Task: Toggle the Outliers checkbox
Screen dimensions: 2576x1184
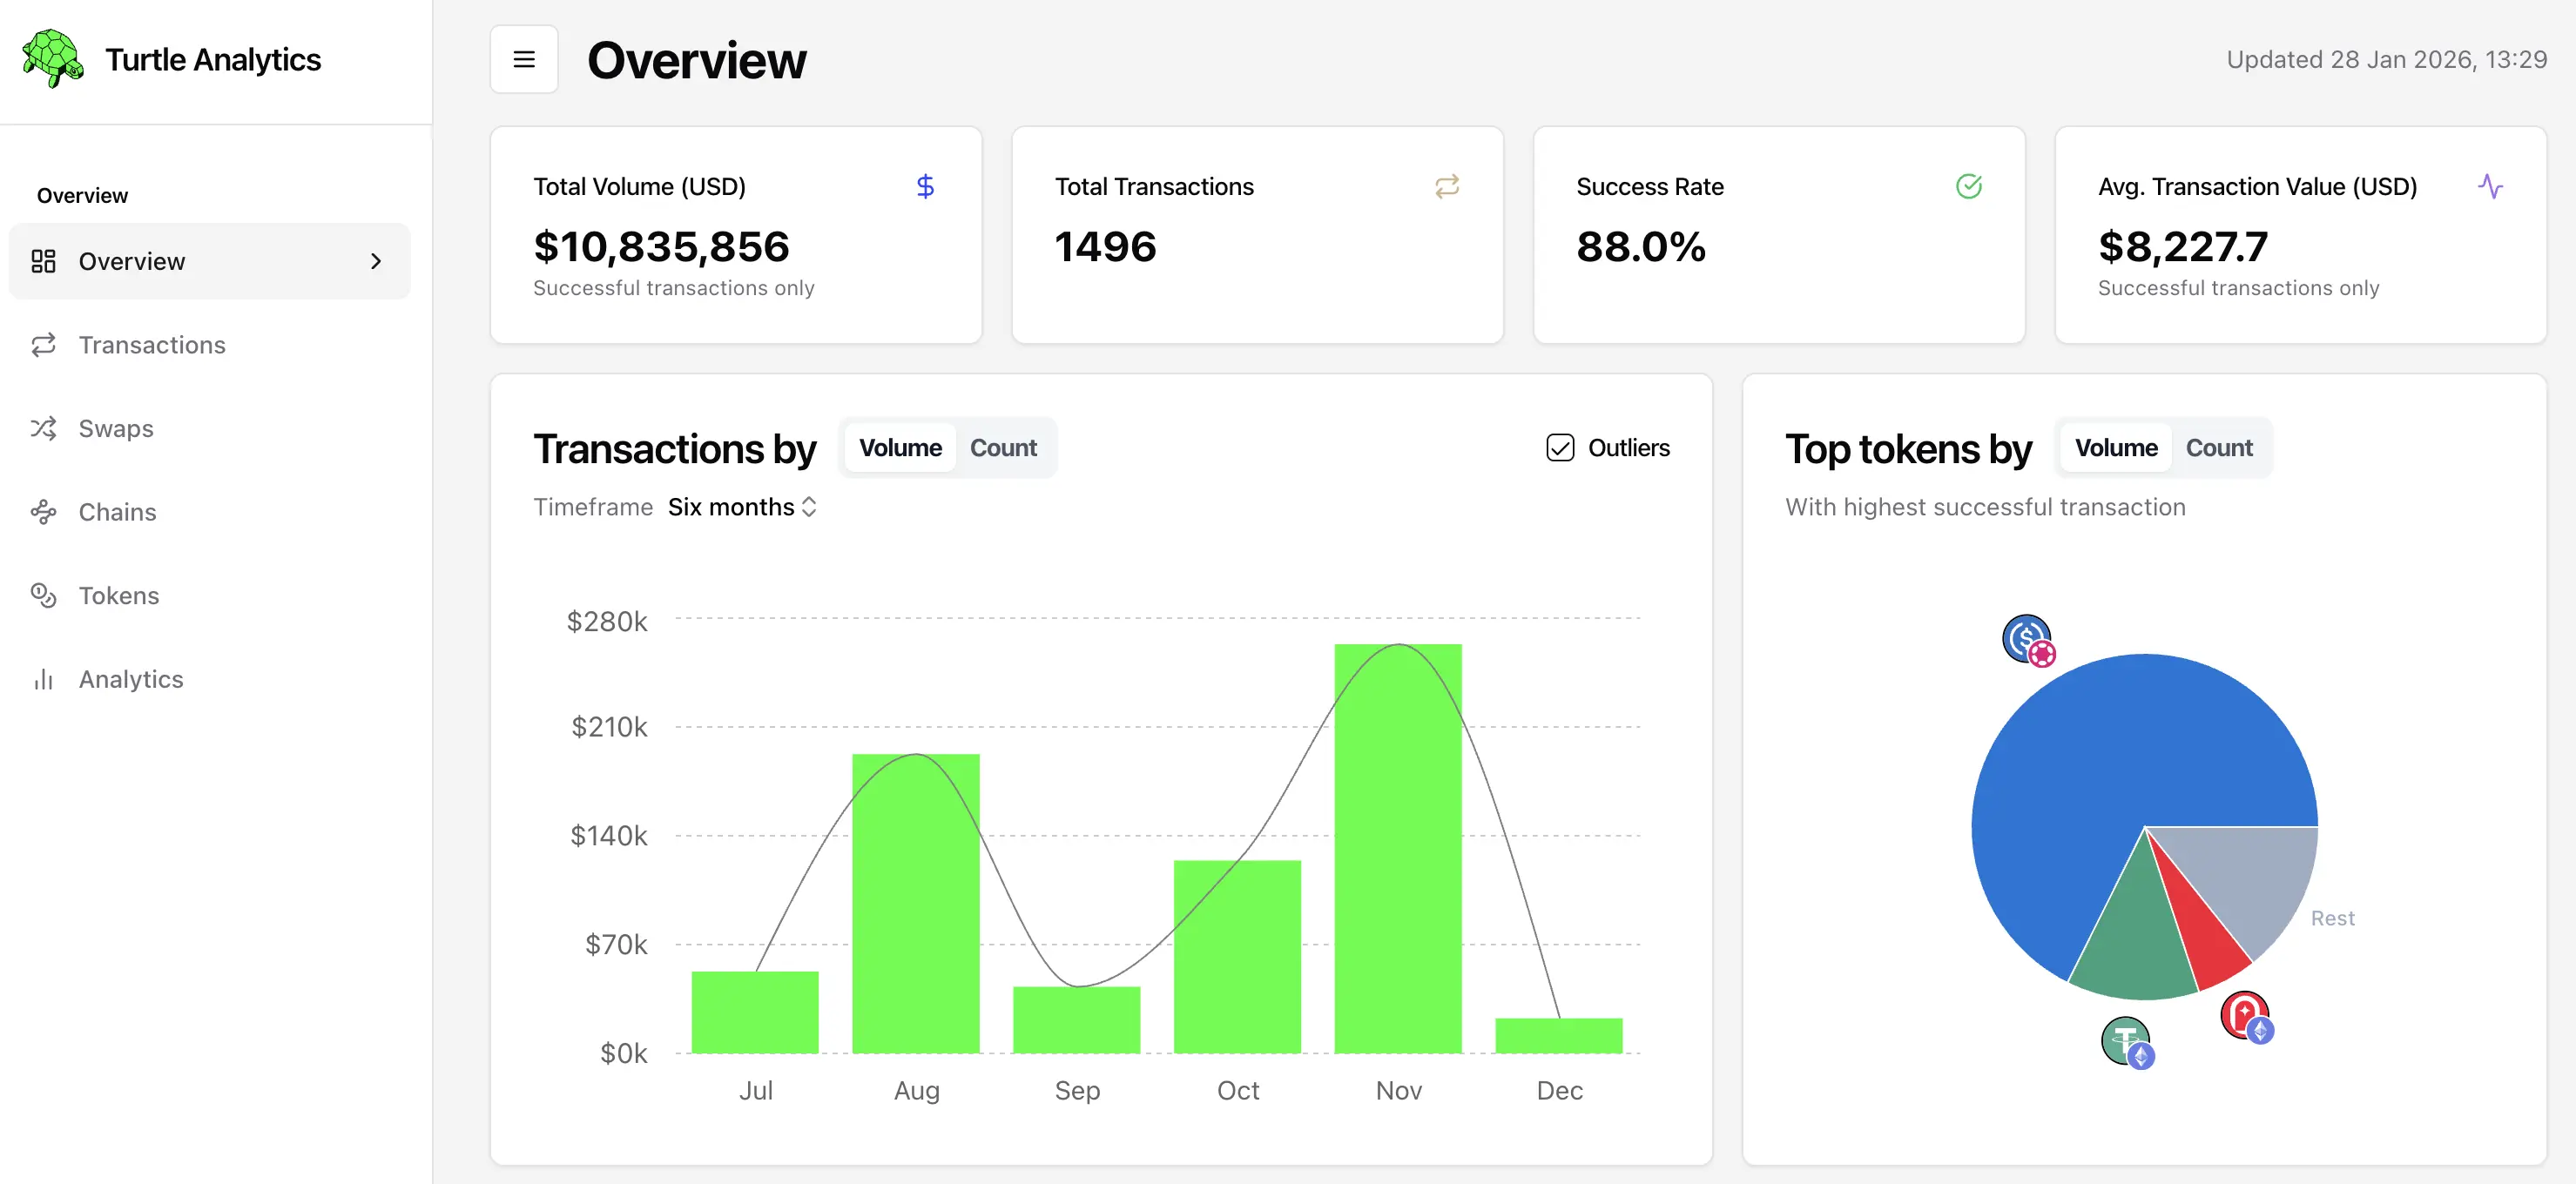Action: click(1560, 448)
